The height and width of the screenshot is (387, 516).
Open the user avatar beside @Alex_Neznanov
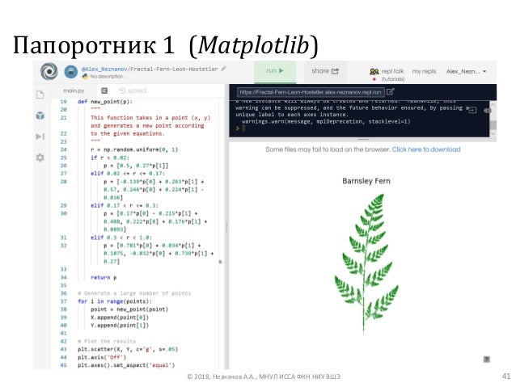point(70,72)
